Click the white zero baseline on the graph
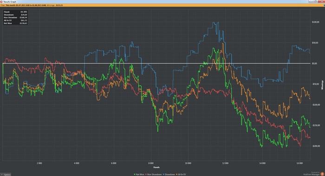Viewport: 325px width, 176px height. pos(156,63)
